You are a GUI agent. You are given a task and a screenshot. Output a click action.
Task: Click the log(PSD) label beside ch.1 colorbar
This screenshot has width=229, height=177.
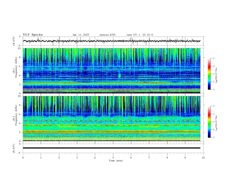tap(217, 75)
